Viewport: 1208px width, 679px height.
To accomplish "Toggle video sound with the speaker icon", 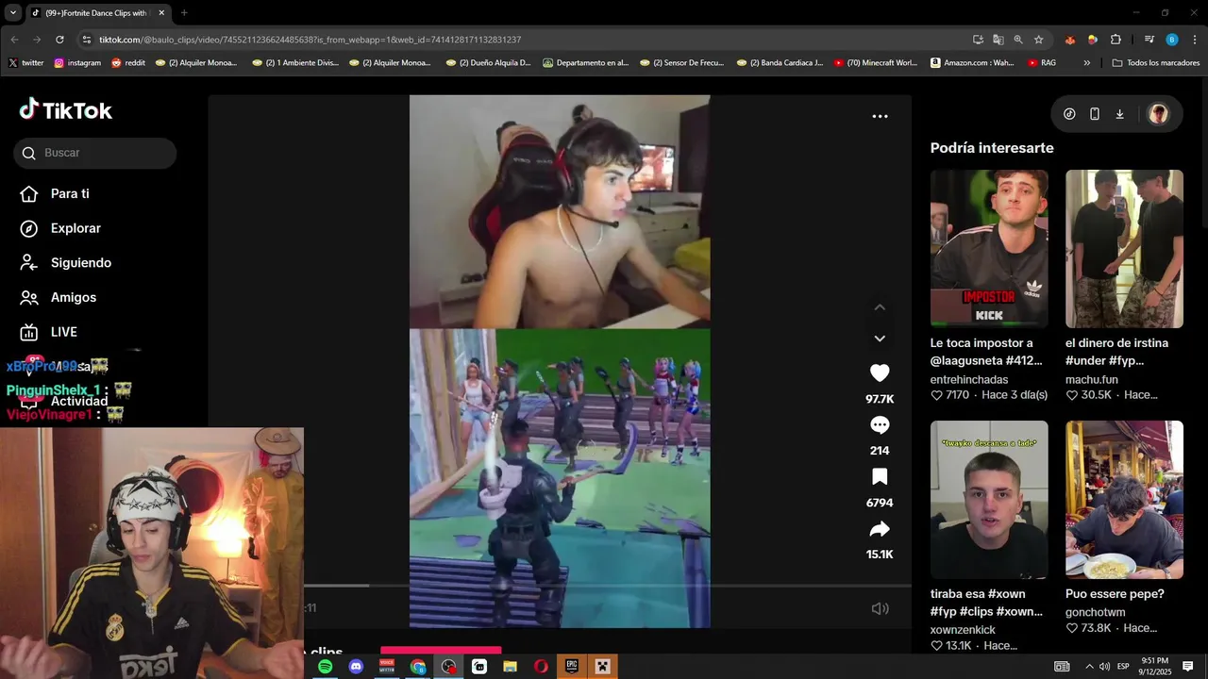I will coord(880,608).
